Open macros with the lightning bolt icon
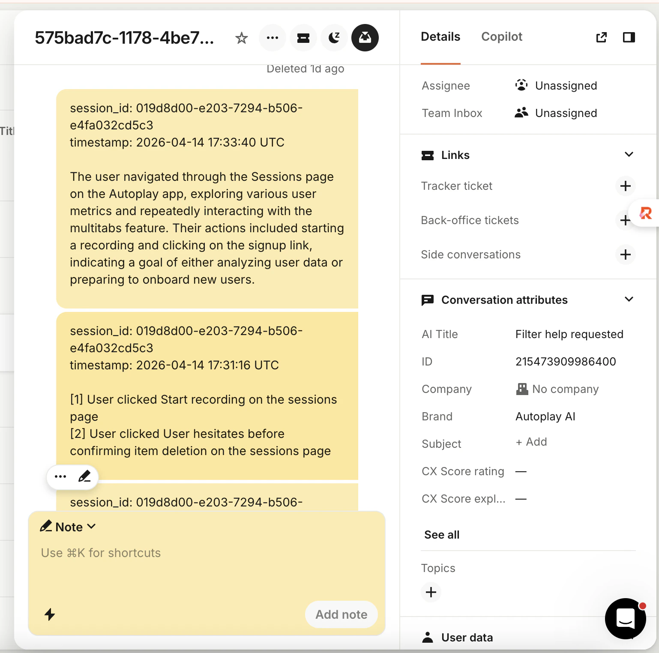The height and width of the screenshot is (653, 659). [50, 614]
